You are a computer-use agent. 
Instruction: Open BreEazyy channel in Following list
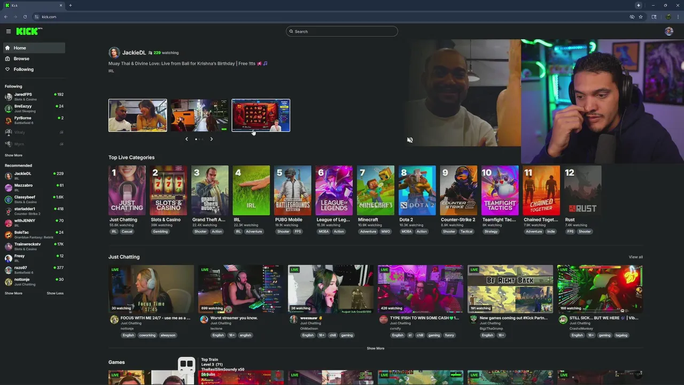point(34,109)
